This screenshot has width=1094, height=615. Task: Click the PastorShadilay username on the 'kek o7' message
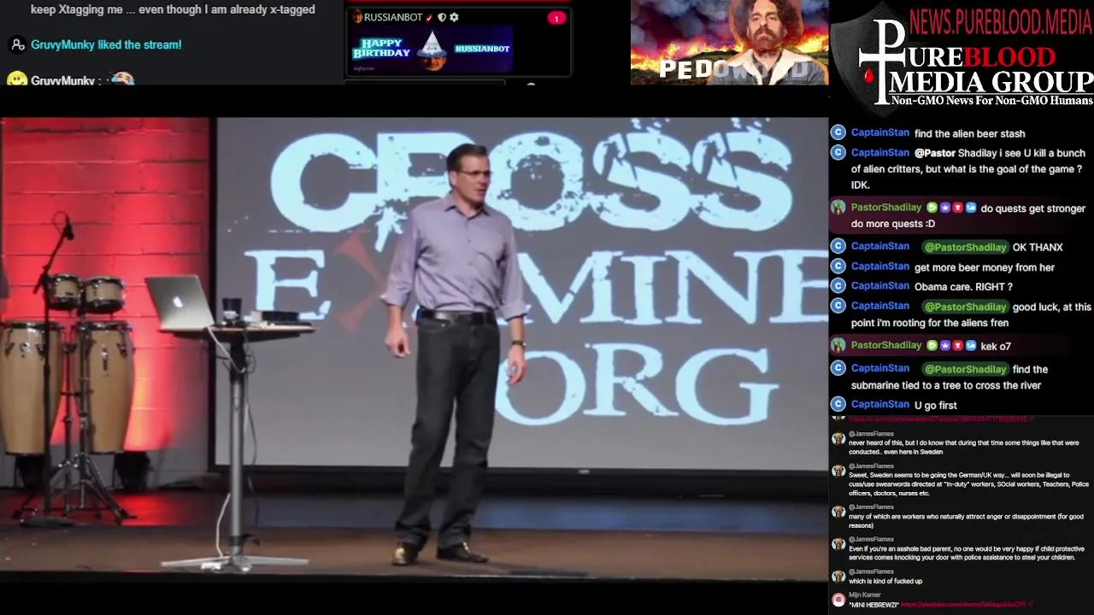click(x=886, y=345)
